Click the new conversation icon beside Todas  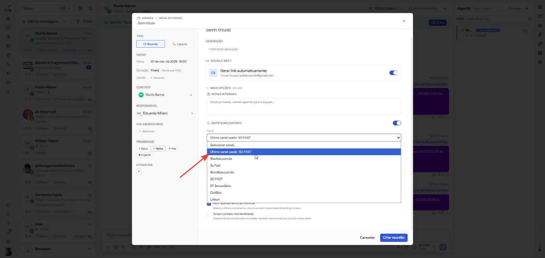pos(80,8)
